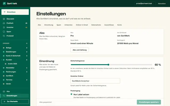Click the Abo card icon in sidebar
This screenshot has height=106, width=170.
[4, 91]
